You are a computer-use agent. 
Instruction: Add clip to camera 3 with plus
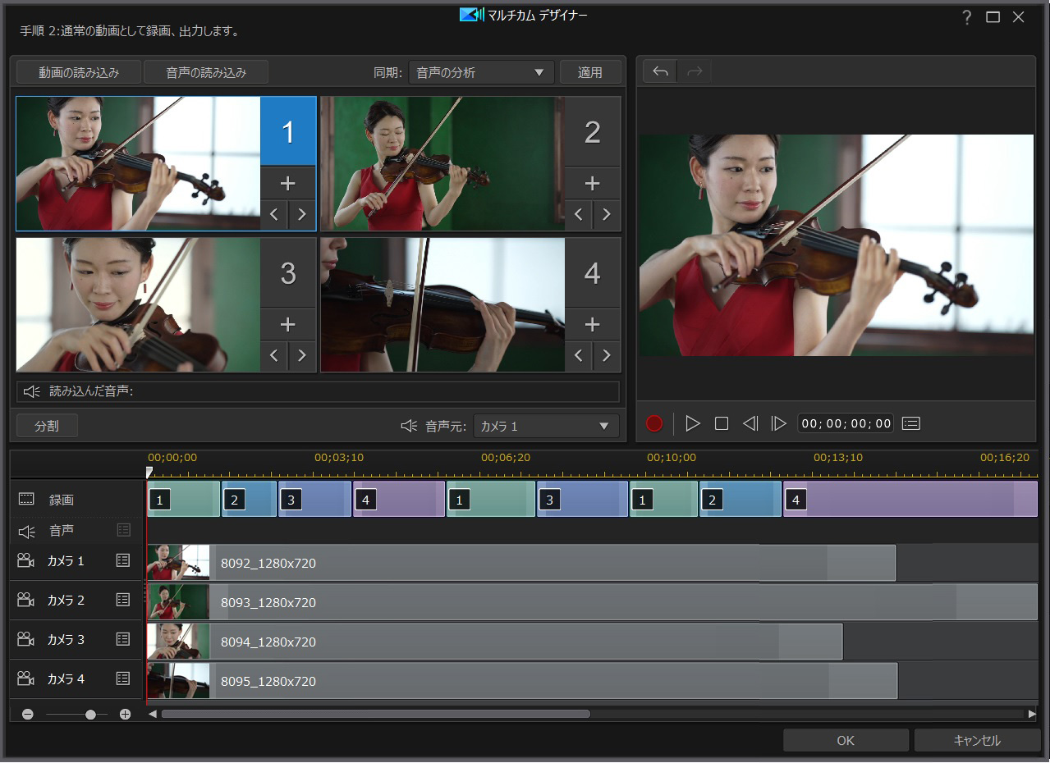(288, 324)
